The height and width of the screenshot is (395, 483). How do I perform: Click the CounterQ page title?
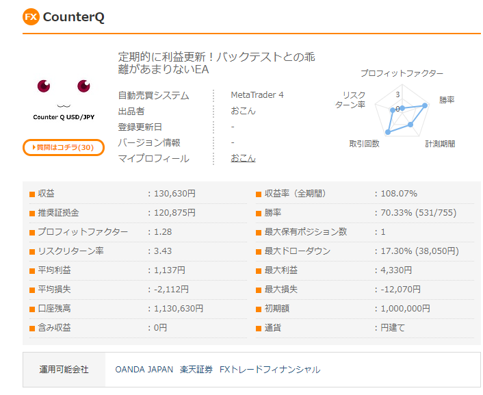coord(73,17)
